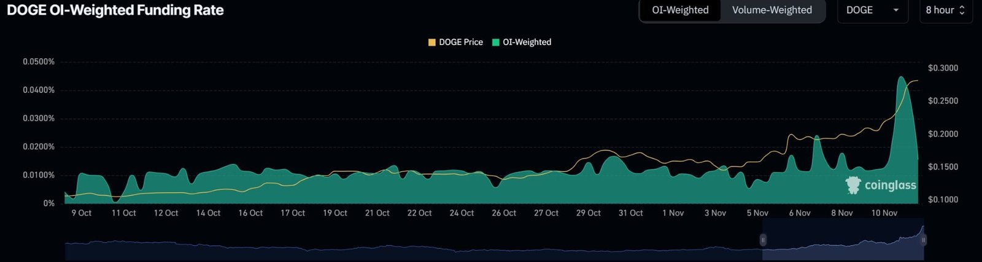The image size is (982, 262).
Task: Click the left range slider handle
Action: [x=763, y=240]
